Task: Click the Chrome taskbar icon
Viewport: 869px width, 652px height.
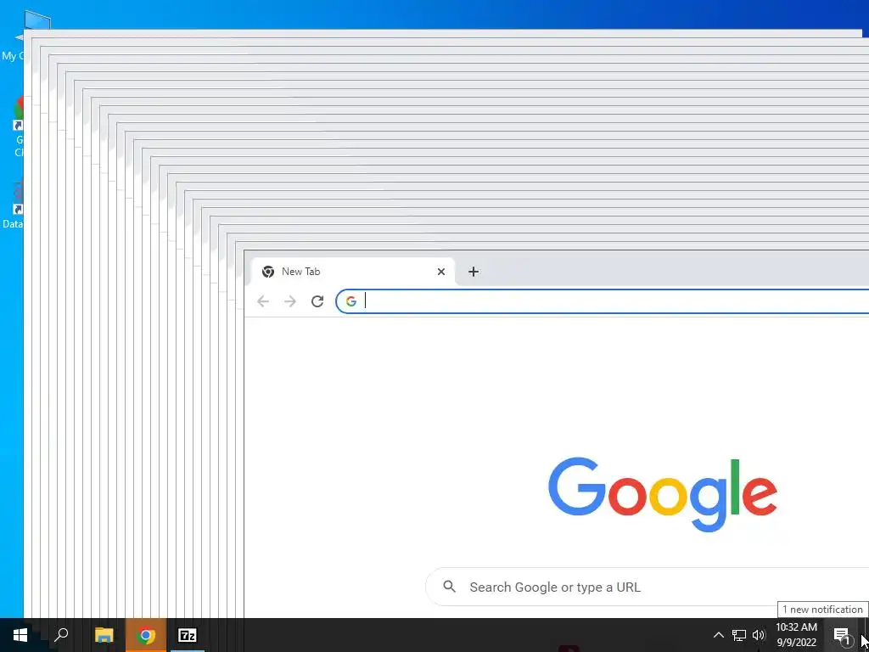Action: pos(145,635)
